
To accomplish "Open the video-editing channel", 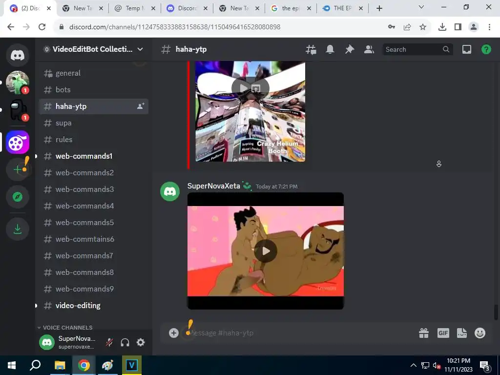I will (93, 305).
